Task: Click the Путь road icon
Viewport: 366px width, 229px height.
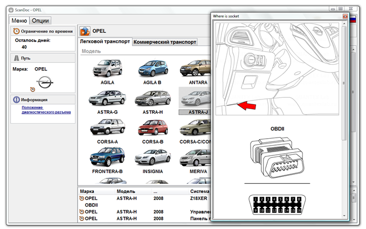Action: (x=16, y=58)
